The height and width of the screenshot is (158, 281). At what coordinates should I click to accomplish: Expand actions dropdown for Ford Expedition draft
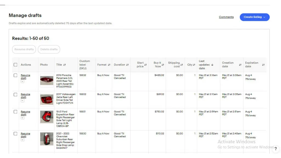pyautogui.click(x=23, y=118)
